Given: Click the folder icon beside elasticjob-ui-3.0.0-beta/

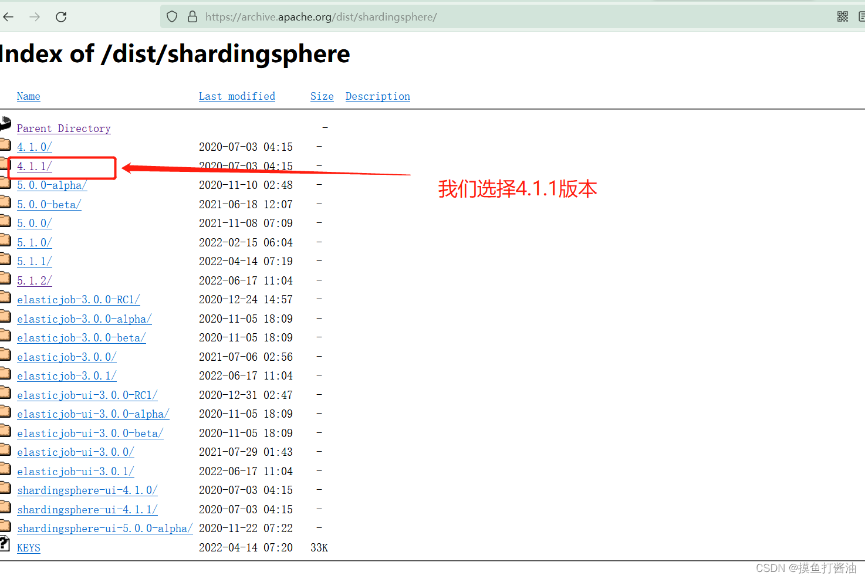Looking at the screenshot, I should (x=5, y=430).
